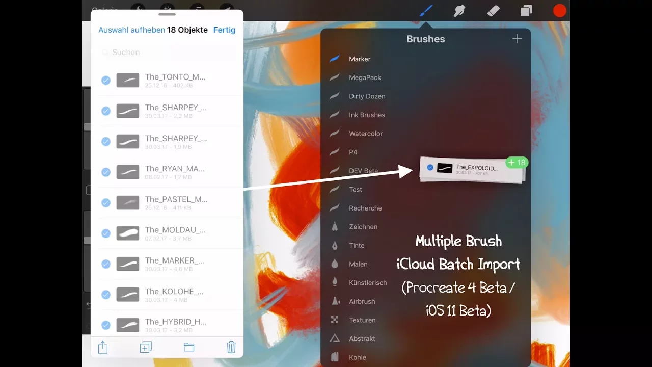
Task: Click the Brushes panel title
Action: click(x=425, y=39)
